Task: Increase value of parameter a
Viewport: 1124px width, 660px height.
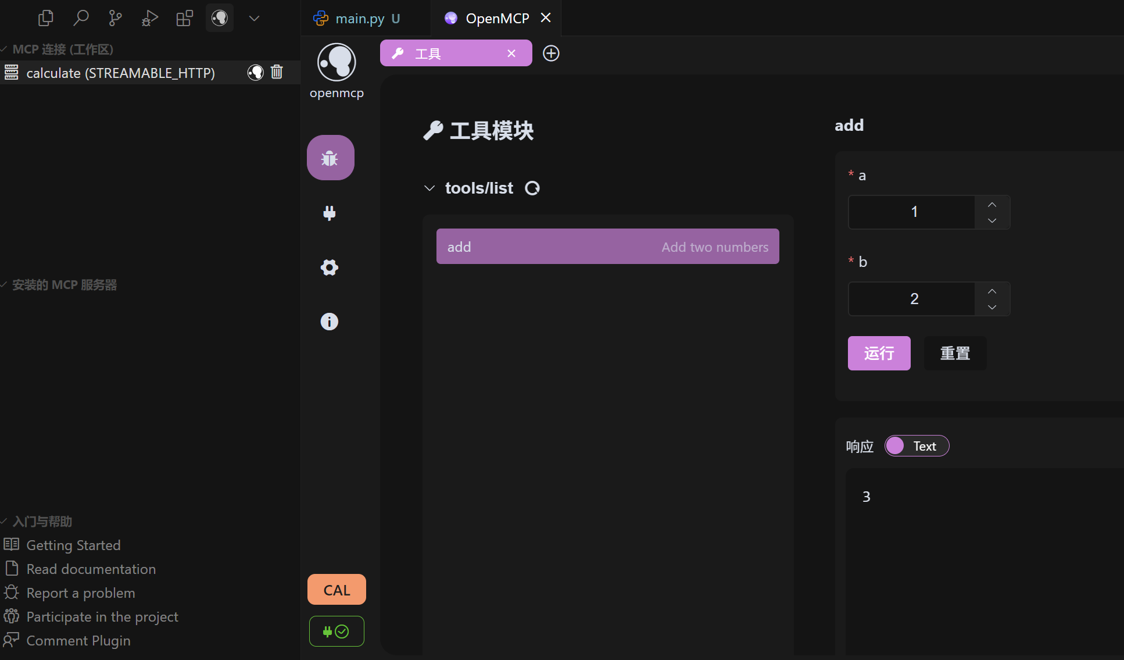Action: tap(992, 204)
